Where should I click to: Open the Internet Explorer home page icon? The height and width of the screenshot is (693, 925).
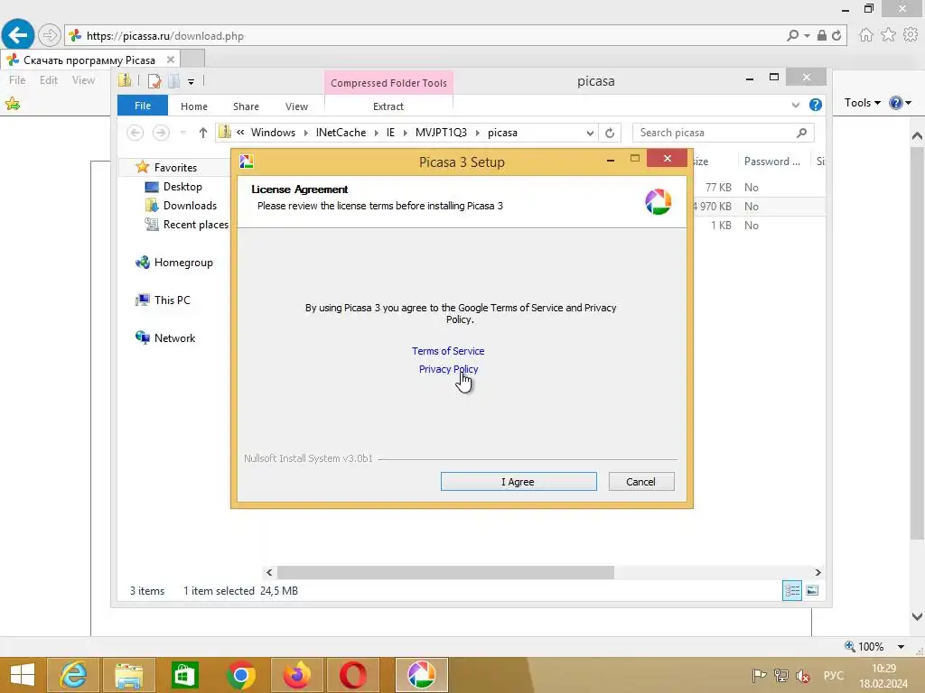(866, 35)
